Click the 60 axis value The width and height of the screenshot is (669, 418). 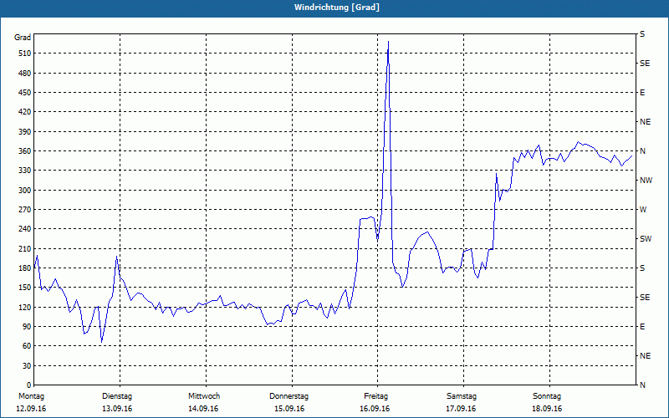26,346
